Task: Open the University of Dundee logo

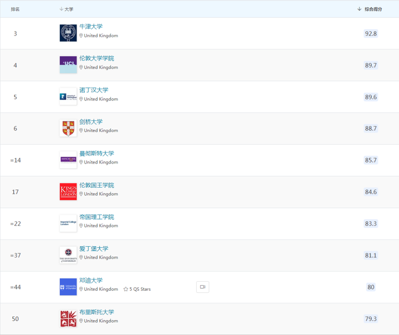Action: (68, 287)
